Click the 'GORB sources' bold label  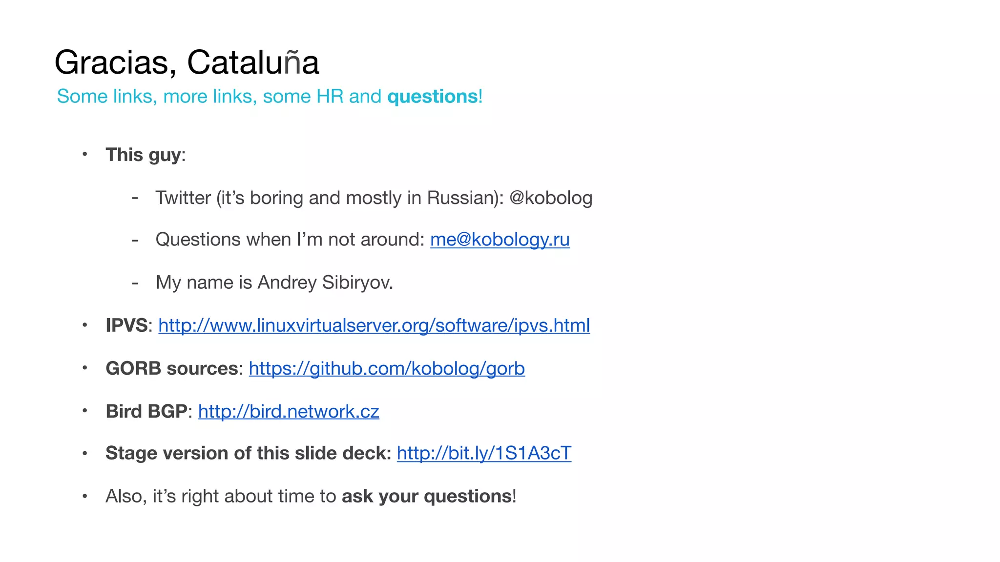(172, 368)
